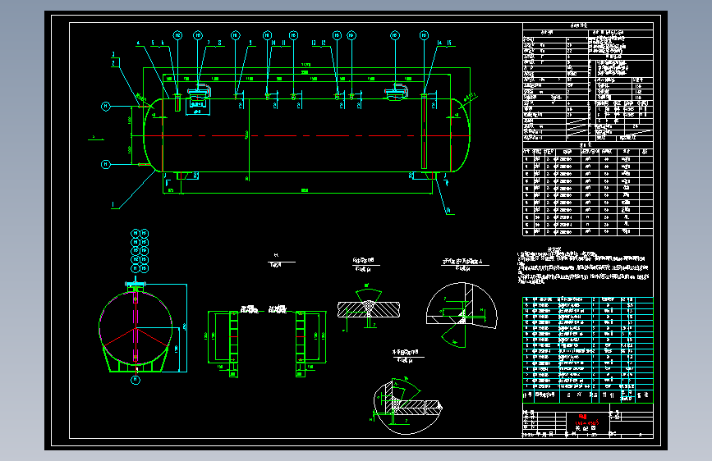
Task: Click the red title text in title block
Action: [587, 420]
